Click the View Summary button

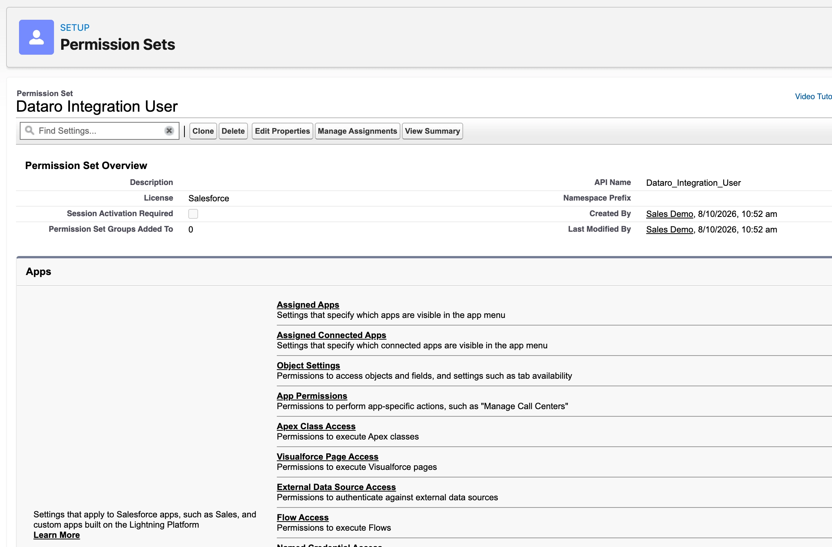pos(432,131)
